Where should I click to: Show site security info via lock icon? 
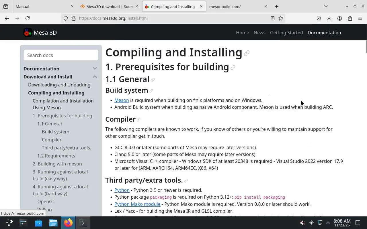pos(74,18)
